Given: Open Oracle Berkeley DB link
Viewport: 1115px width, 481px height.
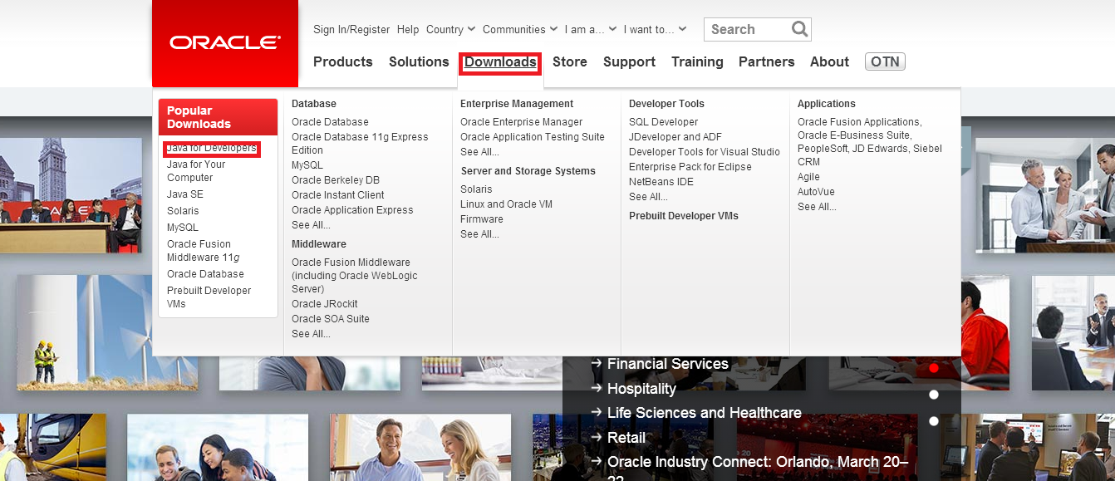Looking at the screenshot, I should tap(336, 180).
